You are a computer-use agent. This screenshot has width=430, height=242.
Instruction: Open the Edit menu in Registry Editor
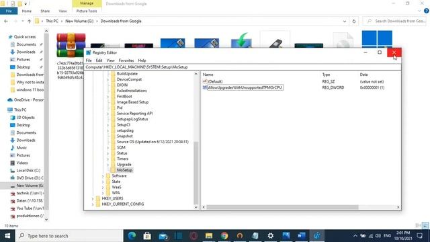(x=99, y=61)
